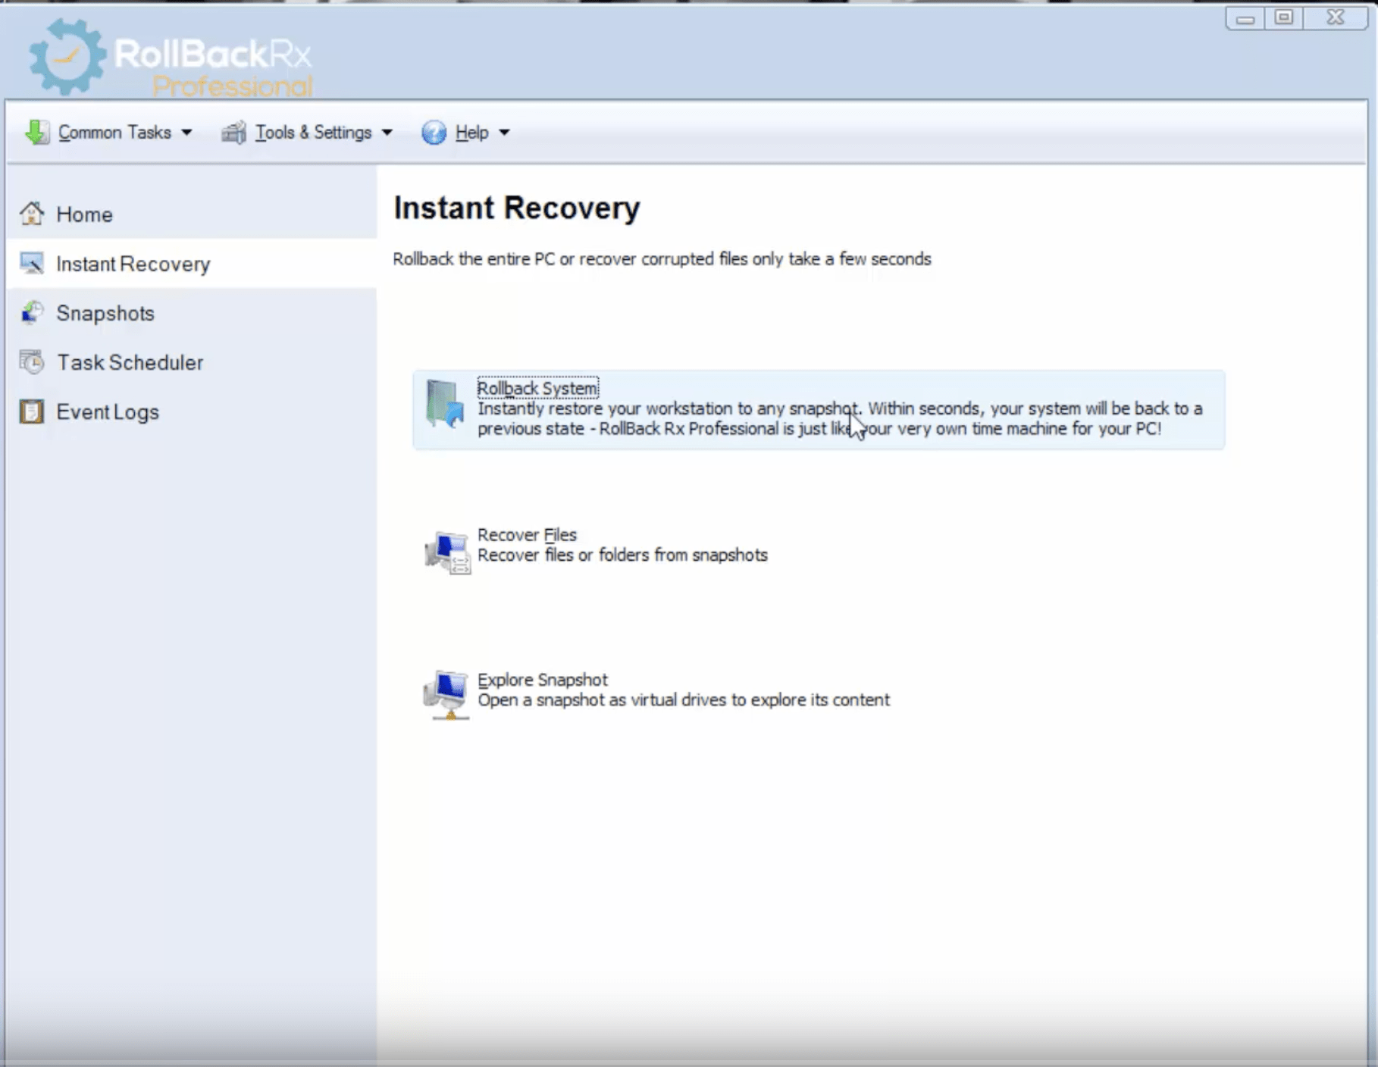Open the Help dropdown arrow
This screenshot has height=1067, width=1378.
(503, 132)
